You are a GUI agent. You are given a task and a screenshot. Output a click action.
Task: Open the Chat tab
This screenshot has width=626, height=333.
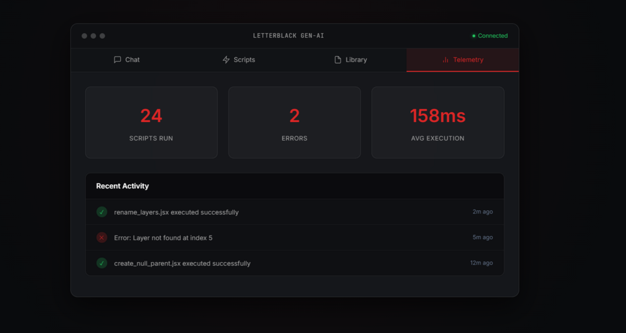tap(127, 60)
